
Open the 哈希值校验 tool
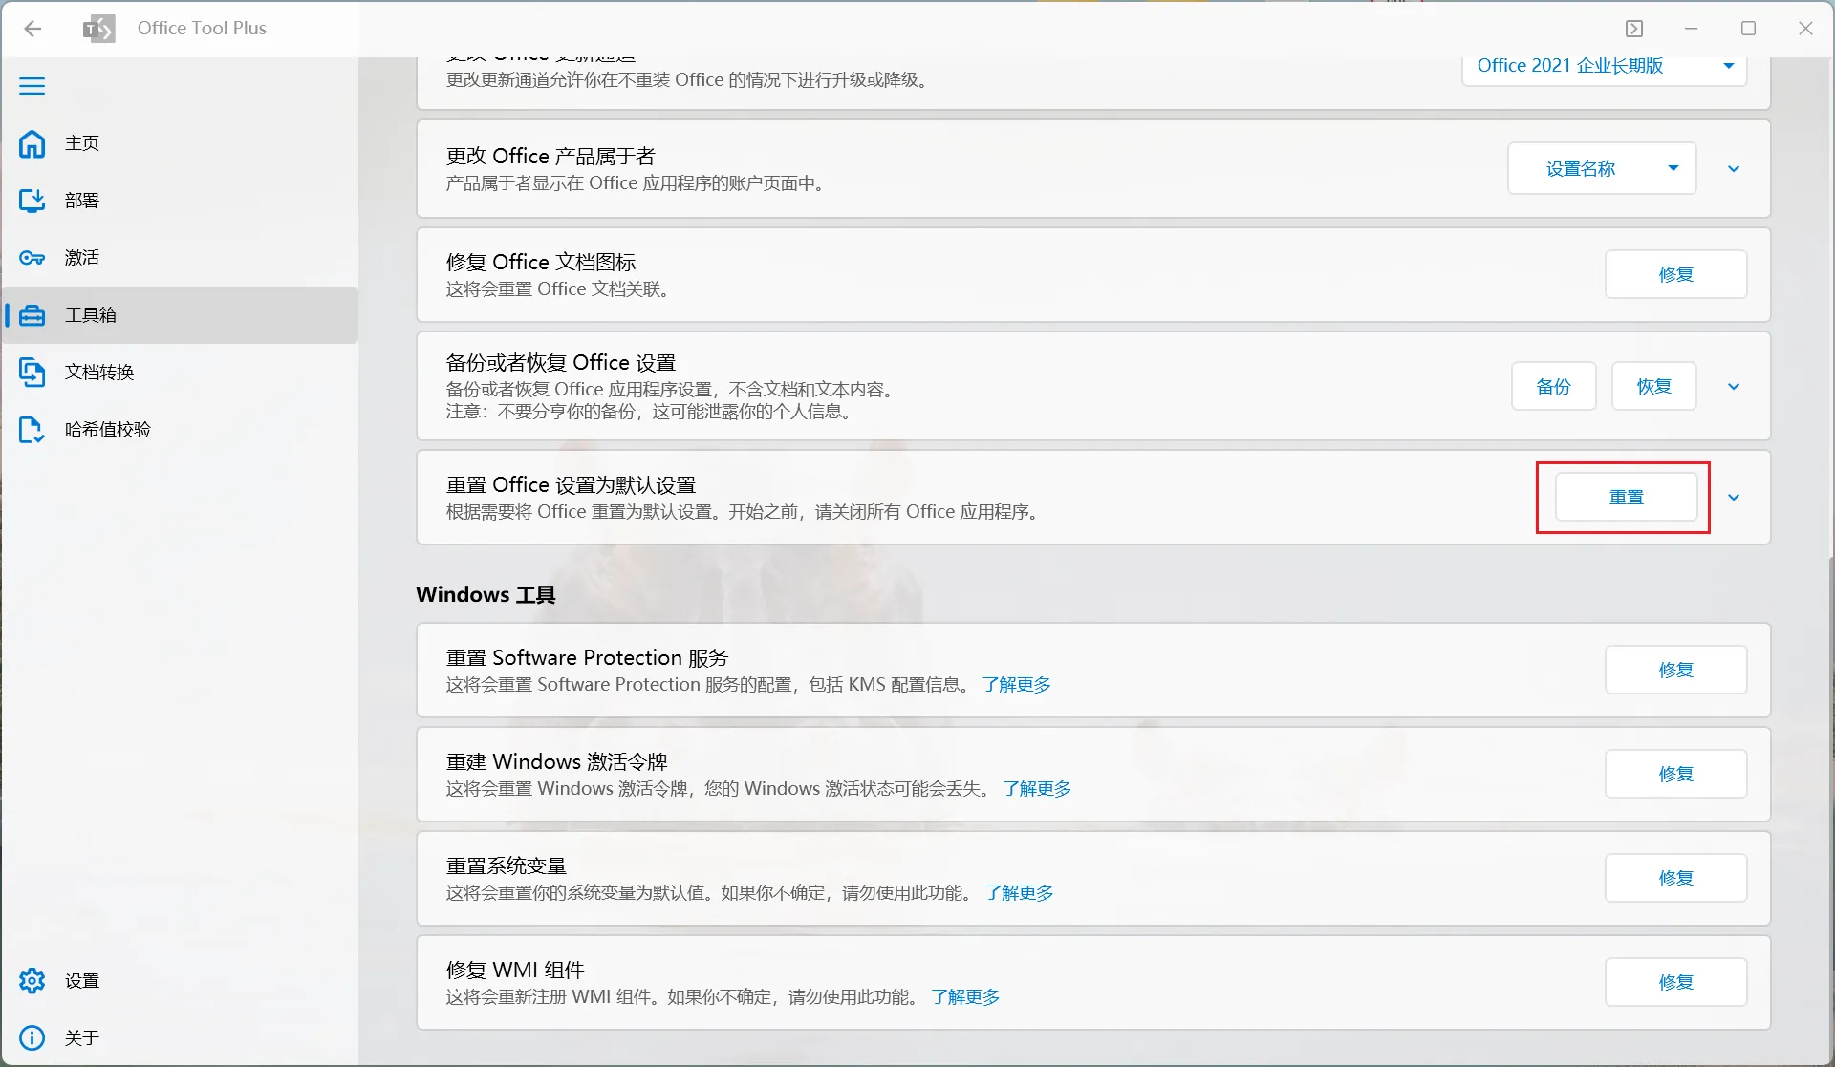pos(32,430)
